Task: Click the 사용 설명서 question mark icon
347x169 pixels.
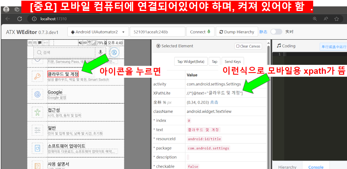Action: coord(38,166)
